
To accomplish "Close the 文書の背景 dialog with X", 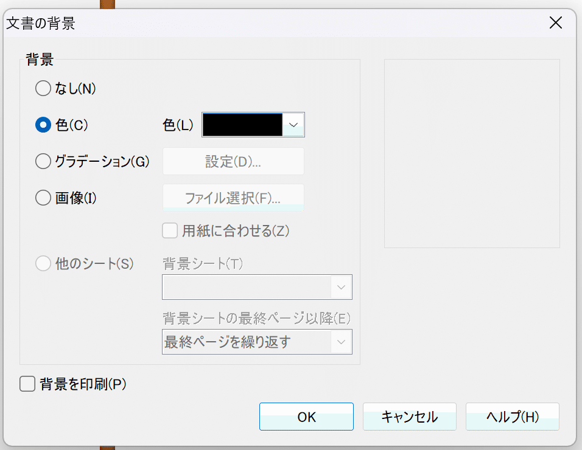I will [x=556, y=23].
